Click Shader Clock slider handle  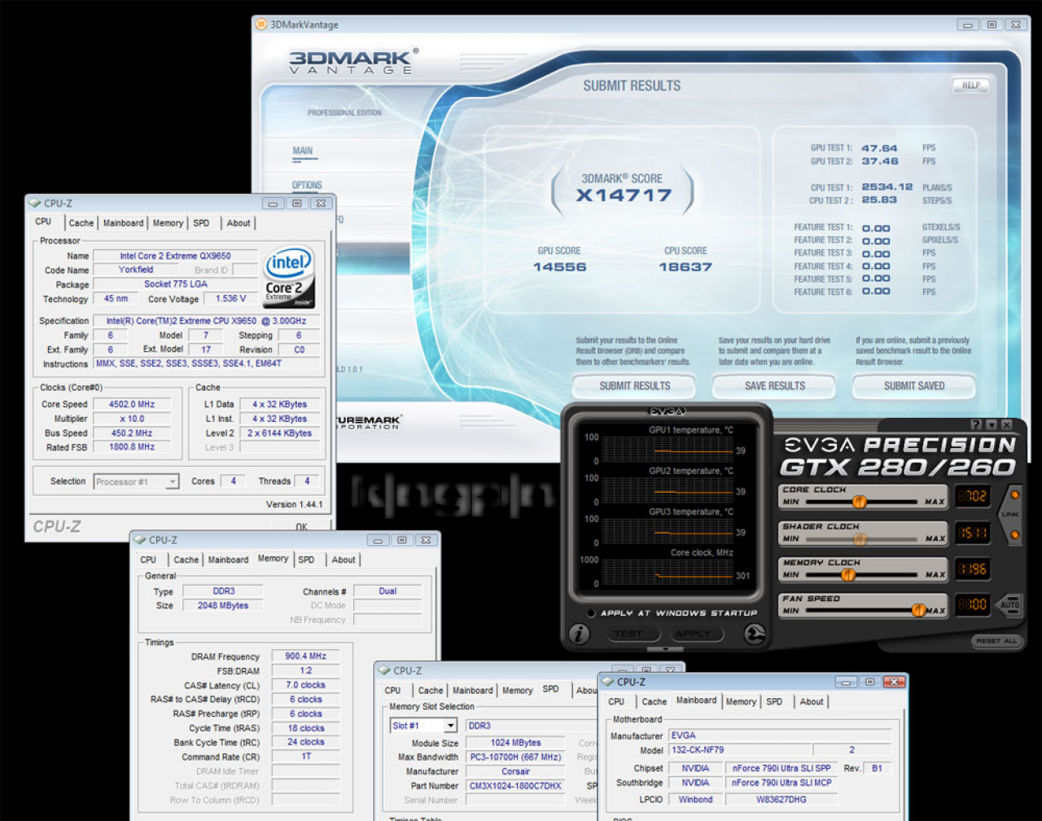[860, 538]
